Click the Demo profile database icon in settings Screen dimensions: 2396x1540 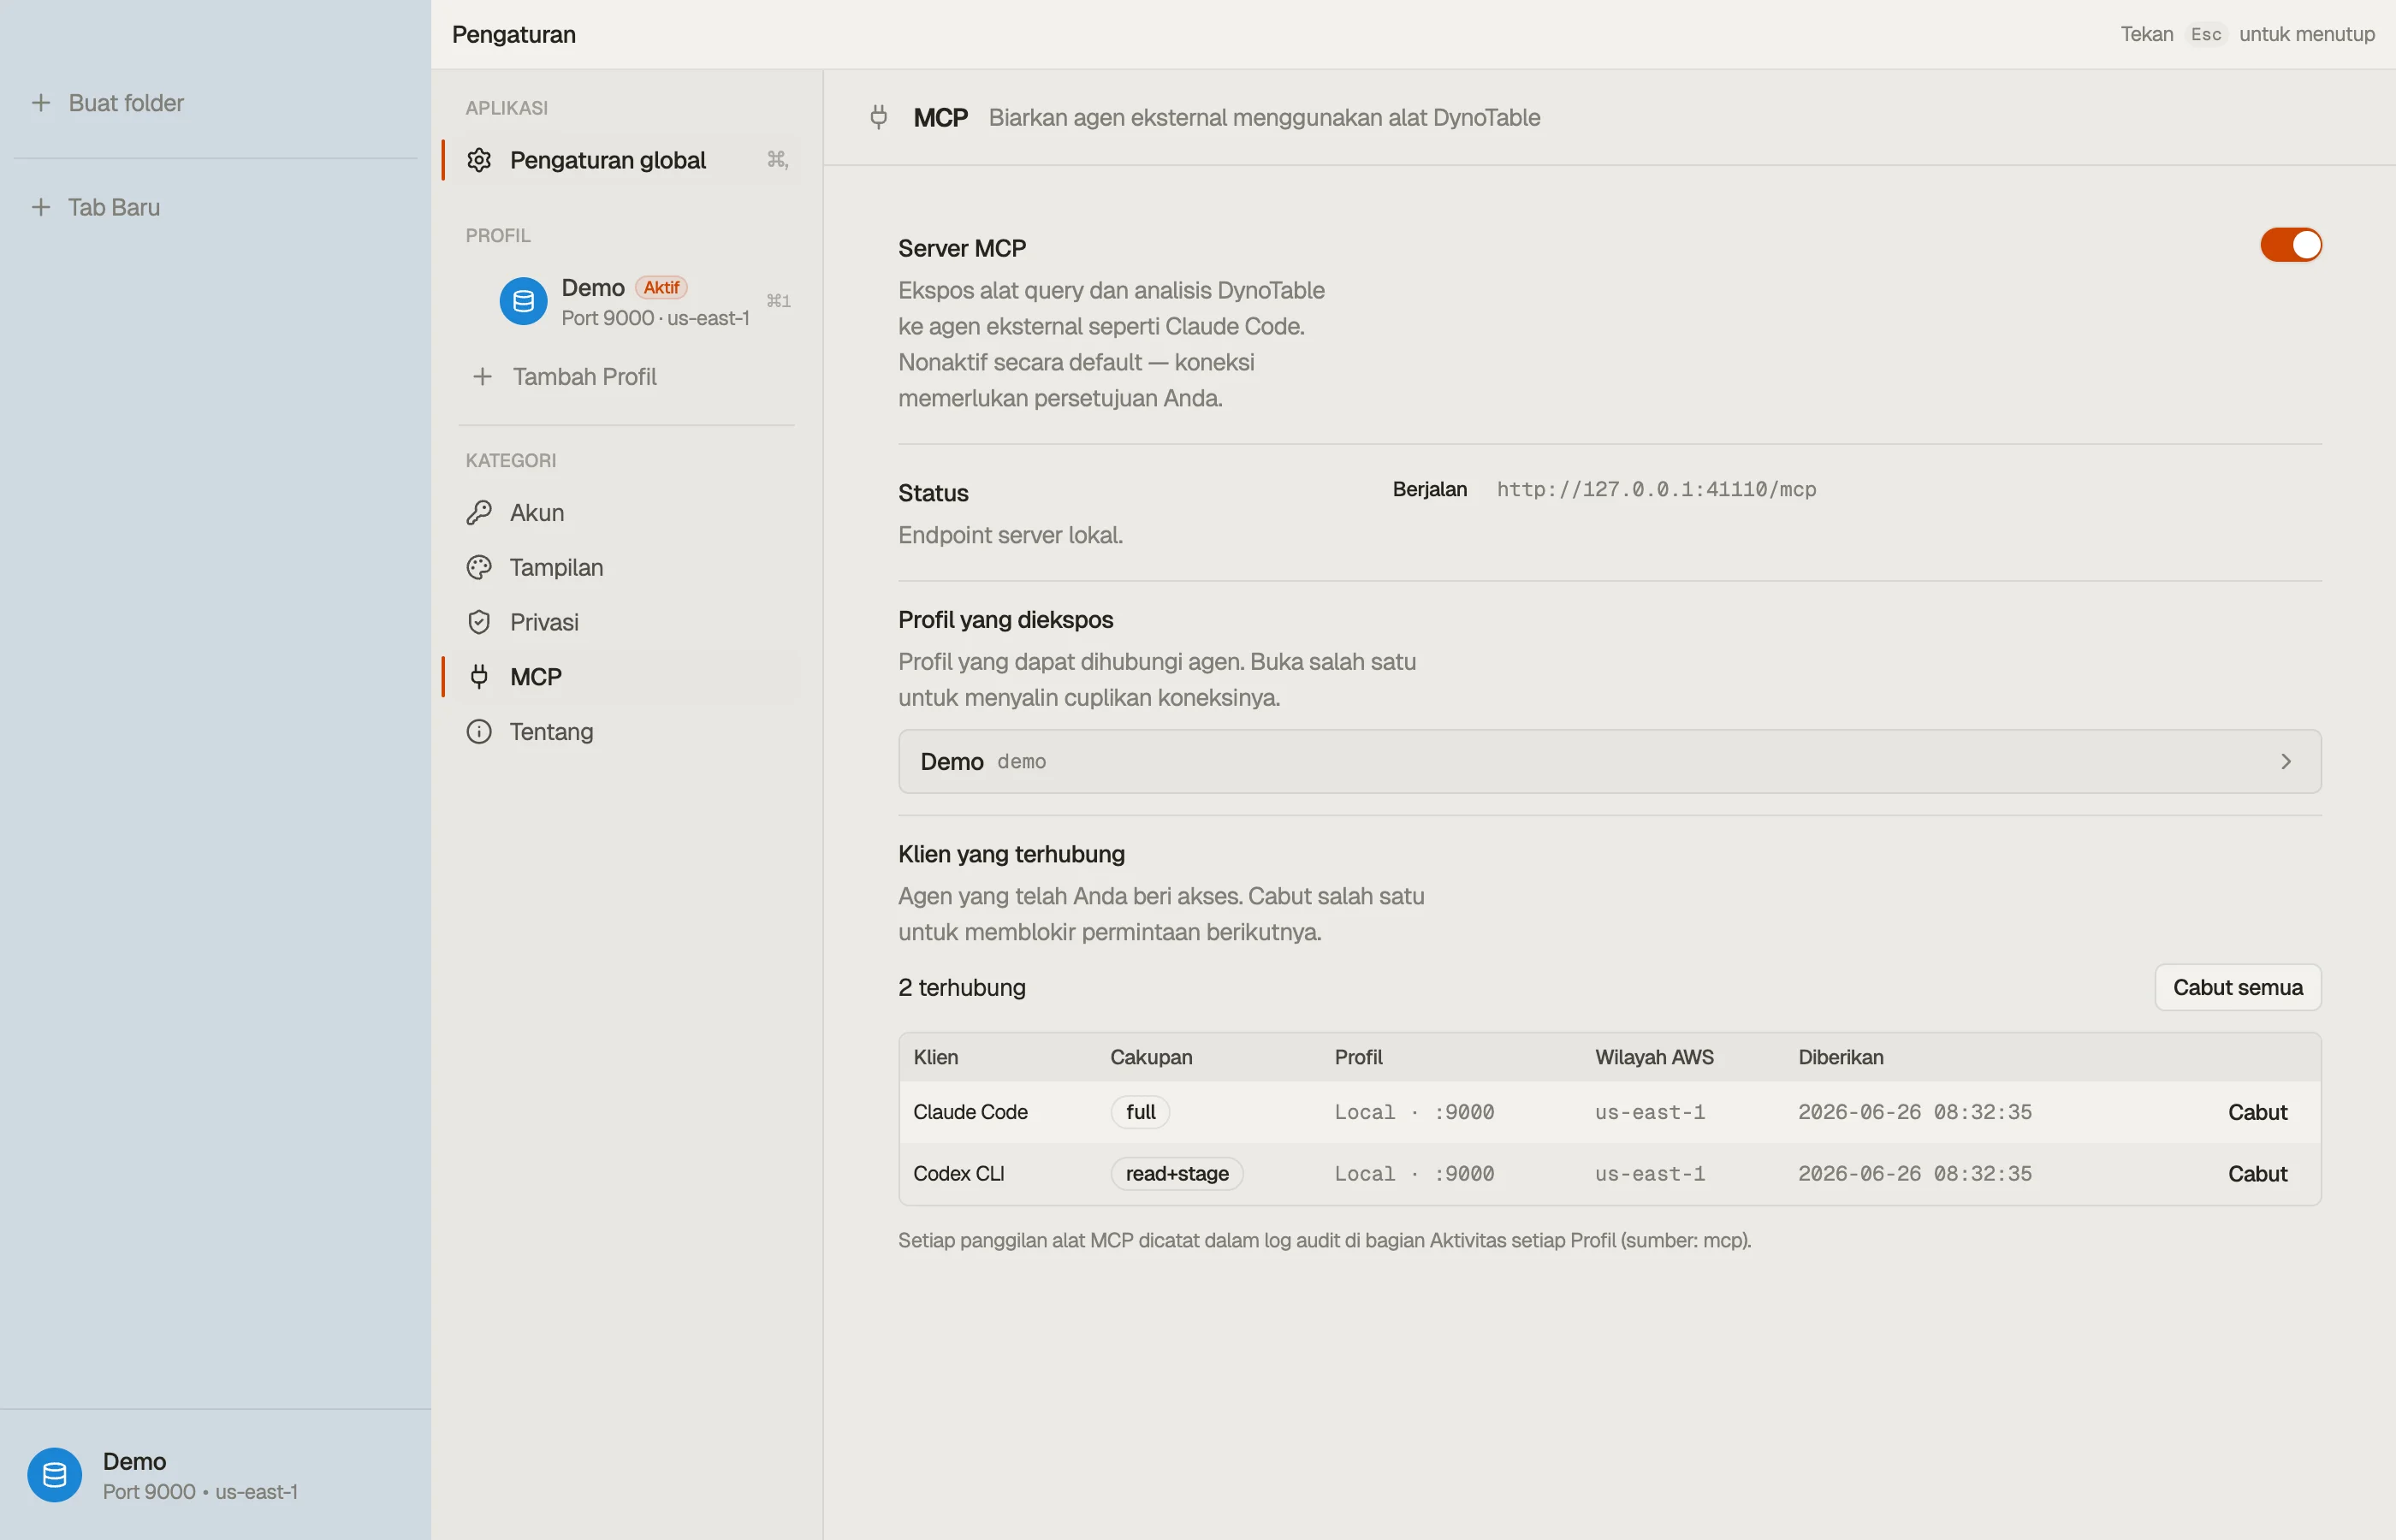point(523,301)
